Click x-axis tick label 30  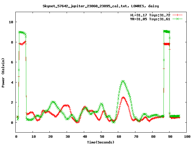click(x=68, y=137)
